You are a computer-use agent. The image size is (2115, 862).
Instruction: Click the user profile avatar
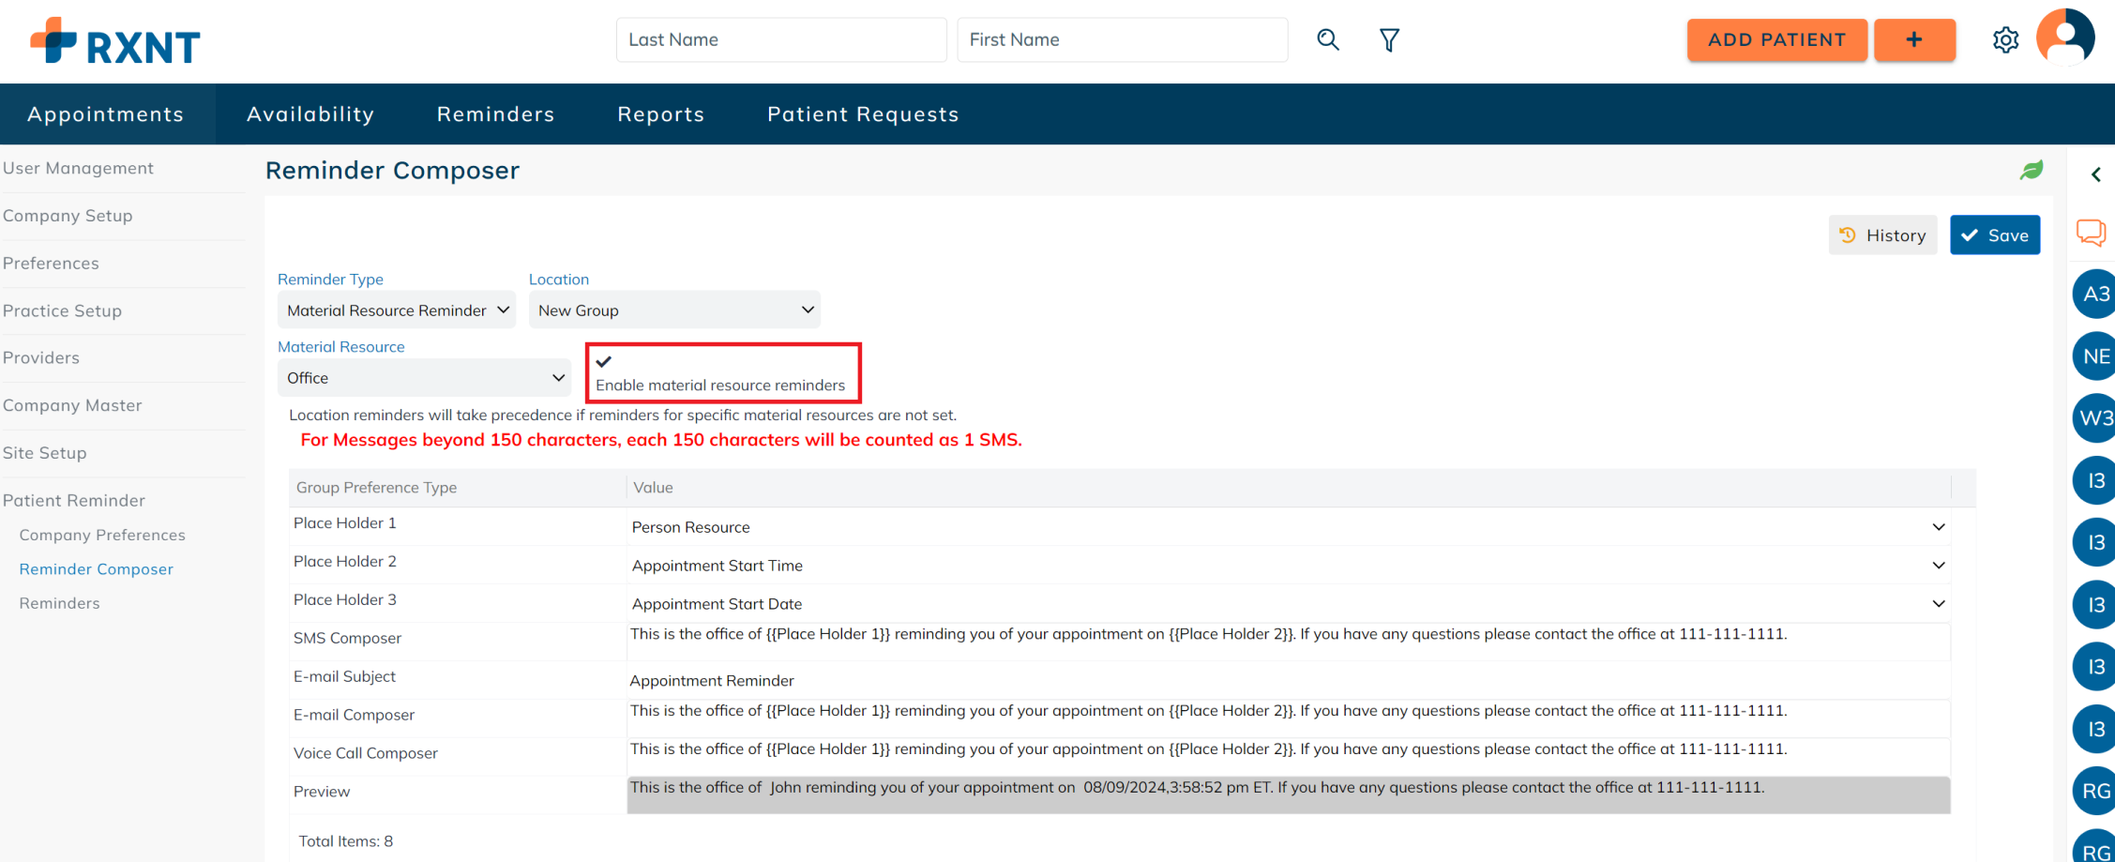(2065, 38)
